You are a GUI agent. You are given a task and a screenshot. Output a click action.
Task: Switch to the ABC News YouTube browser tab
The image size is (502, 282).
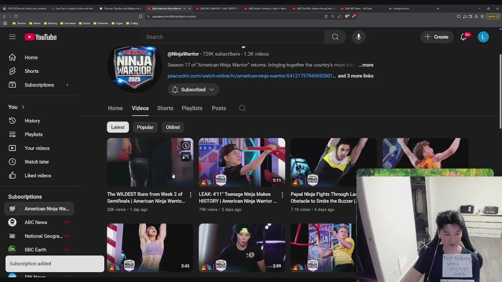361,8
